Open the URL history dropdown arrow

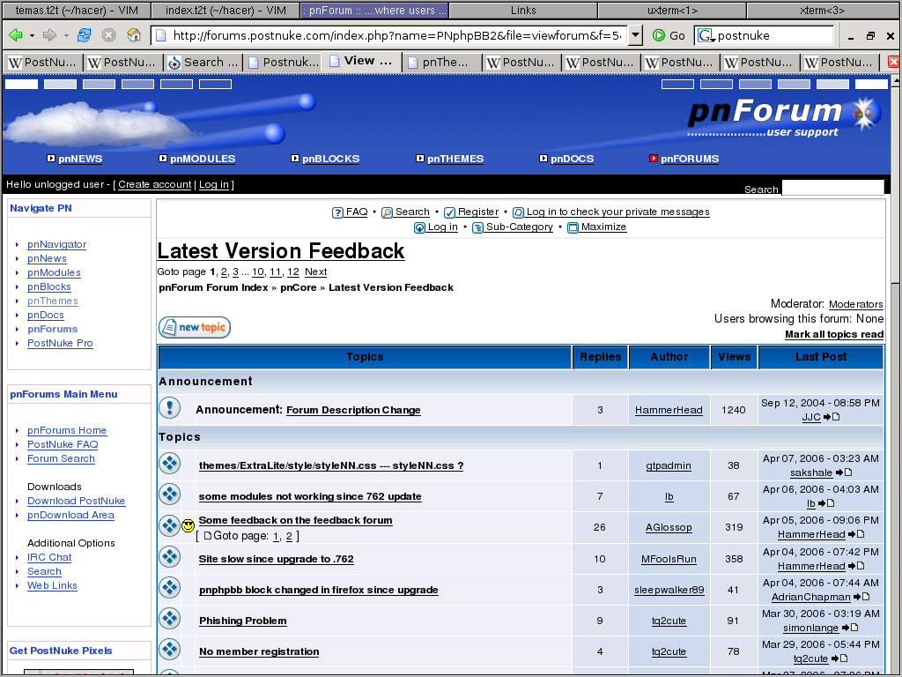click(x=635, y=35)
